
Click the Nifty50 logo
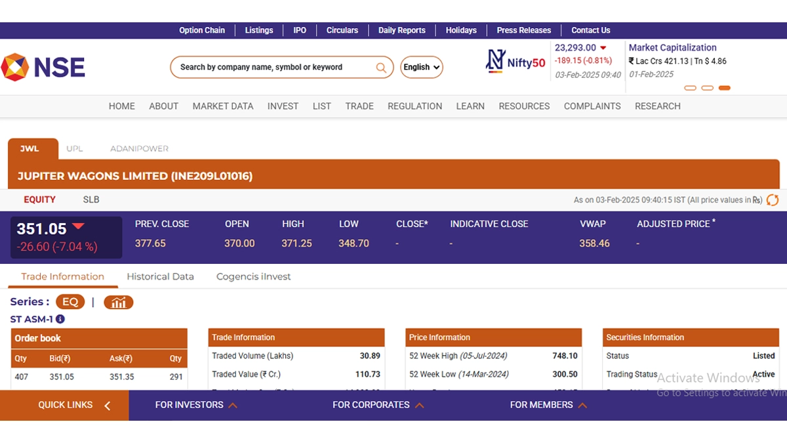(x=515, y=62)
